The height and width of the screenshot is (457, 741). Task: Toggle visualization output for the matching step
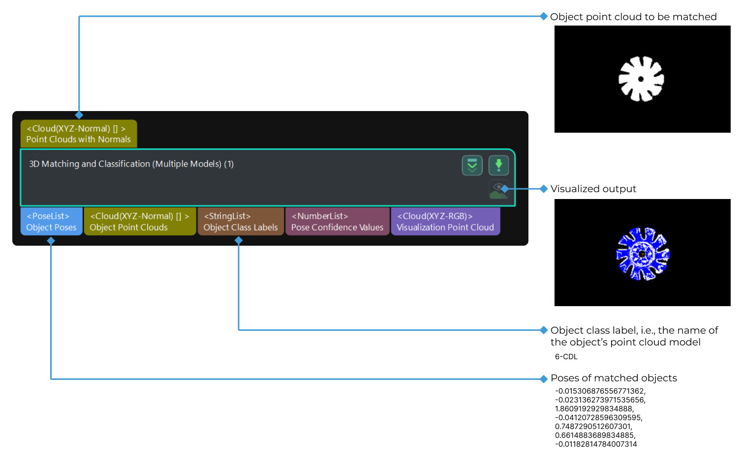pyautogui.click(x=498, y=189)
